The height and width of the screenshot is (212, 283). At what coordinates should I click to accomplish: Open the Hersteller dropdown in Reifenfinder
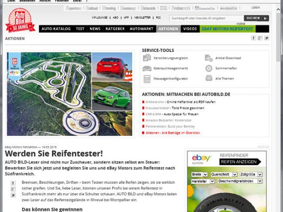[203, 181]
